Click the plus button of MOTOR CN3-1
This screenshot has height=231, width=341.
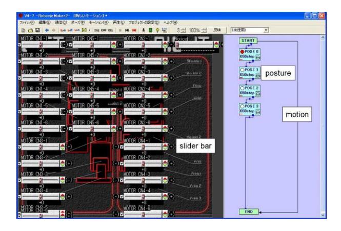tap(69, 146)
